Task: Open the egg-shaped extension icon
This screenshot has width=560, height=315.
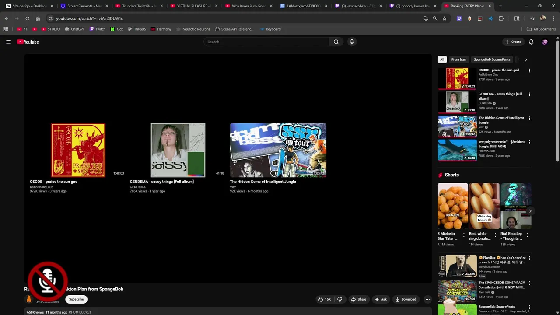Action: tap(469, 18)
